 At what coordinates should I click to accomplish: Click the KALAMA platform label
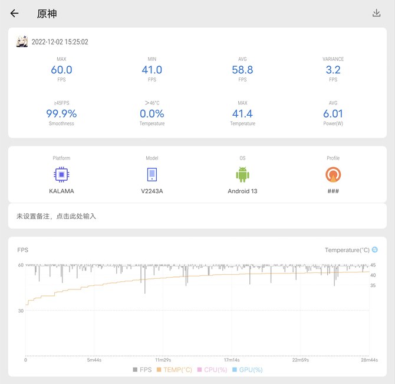(61, 191)
